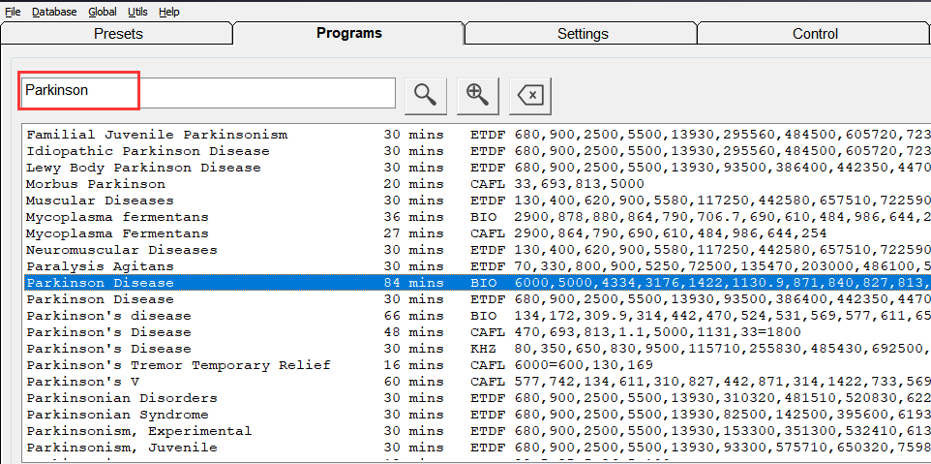The image size is (931, 464).
Task: Choose Lewy Body Parkinson Disease
Action: (x=143, y=168)
